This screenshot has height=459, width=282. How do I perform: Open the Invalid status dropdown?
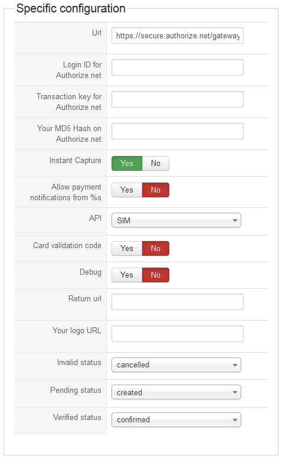pos(176,364)
